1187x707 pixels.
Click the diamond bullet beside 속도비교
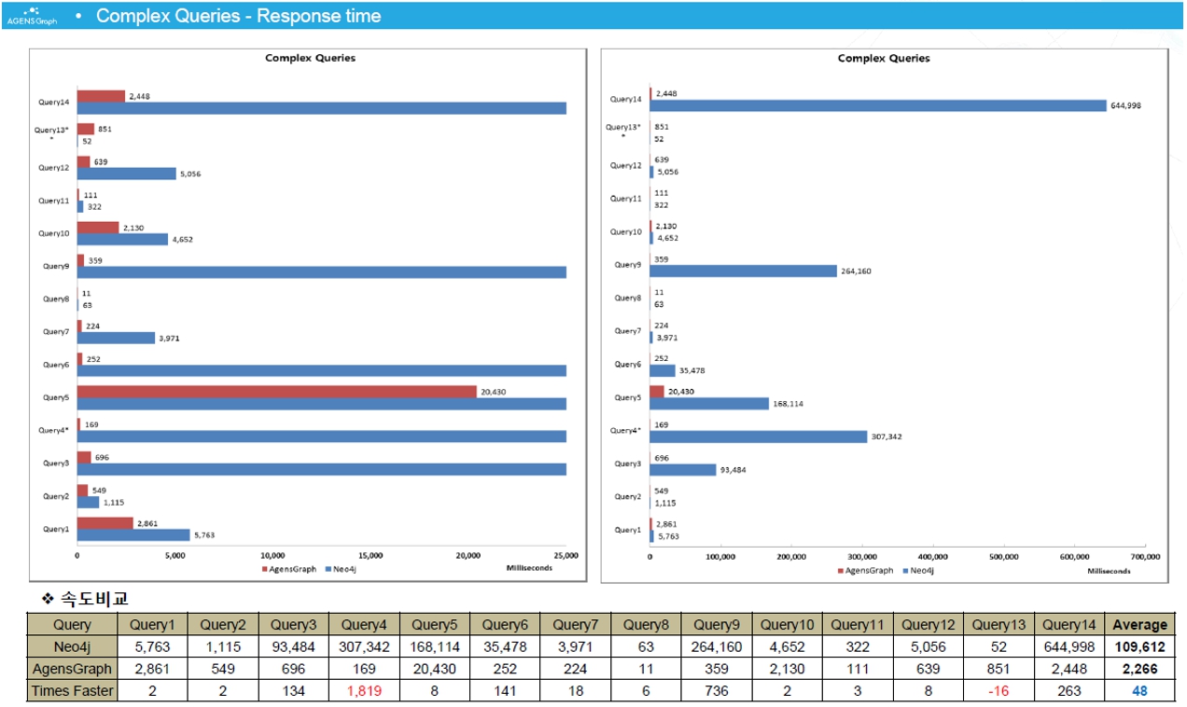click(x=47, y=599)
